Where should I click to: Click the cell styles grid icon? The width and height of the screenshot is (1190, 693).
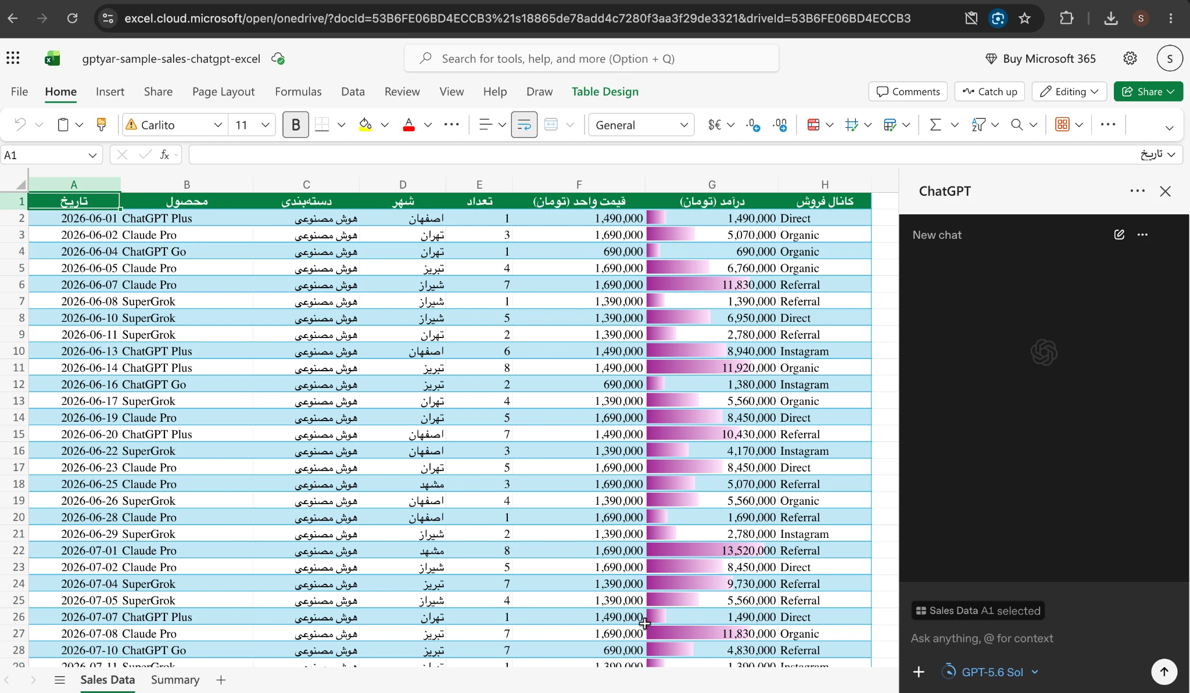pos(852,125)
